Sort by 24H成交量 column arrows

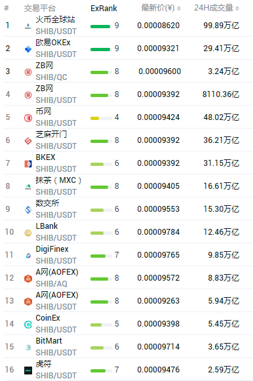(237, 9)
